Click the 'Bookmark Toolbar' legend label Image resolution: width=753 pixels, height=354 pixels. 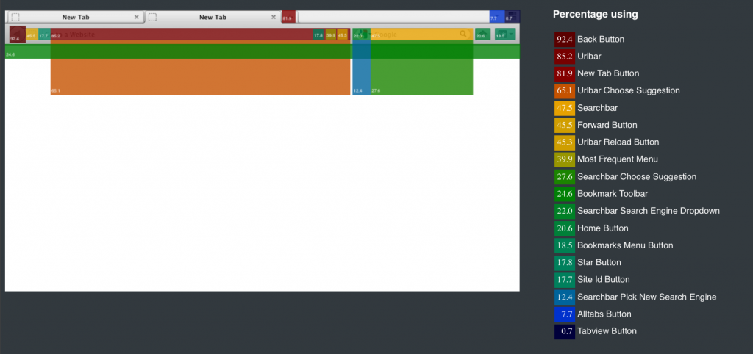[x=613, y=194]
